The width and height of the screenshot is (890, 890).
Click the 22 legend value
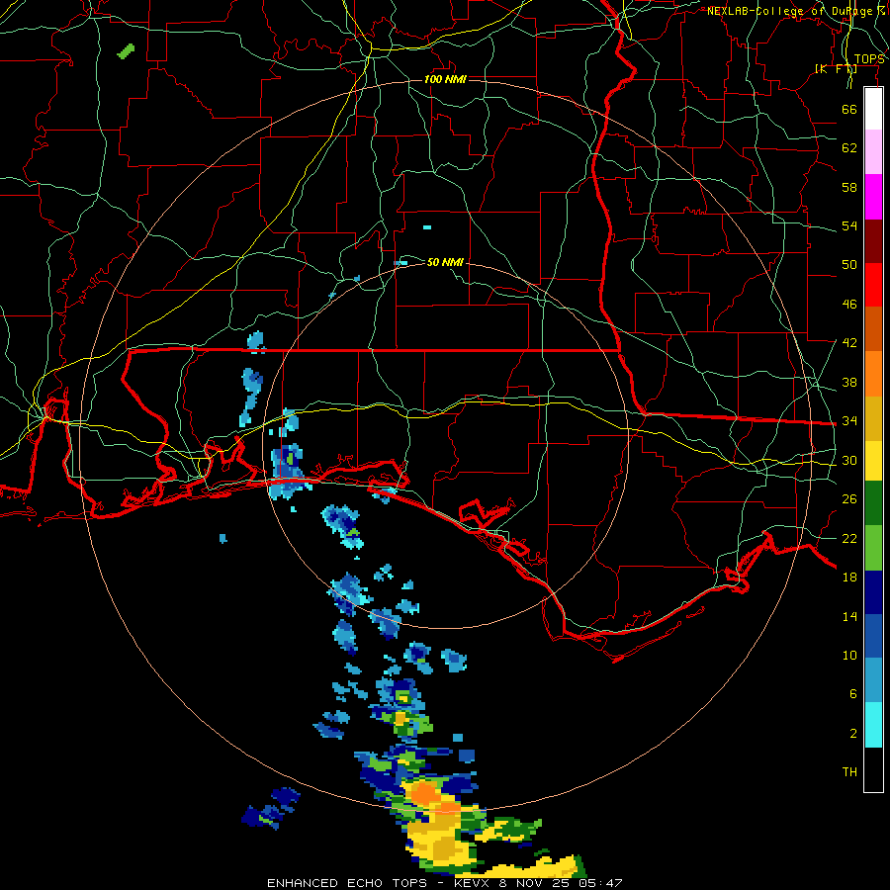(x=849, y=538)
